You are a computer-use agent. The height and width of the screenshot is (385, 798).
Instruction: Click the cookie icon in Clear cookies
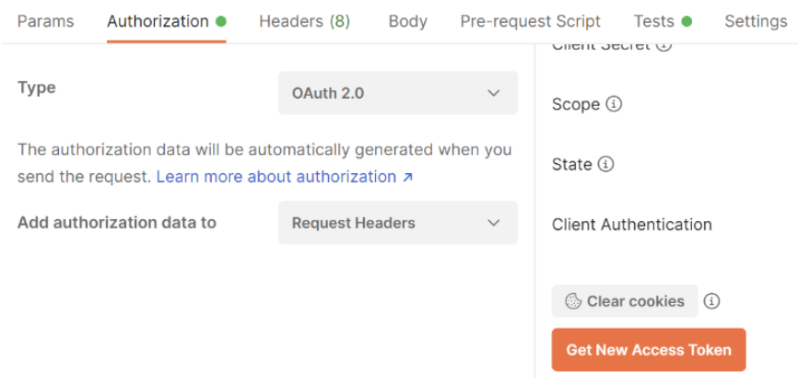pyautogui.click(x=573, y=301)
